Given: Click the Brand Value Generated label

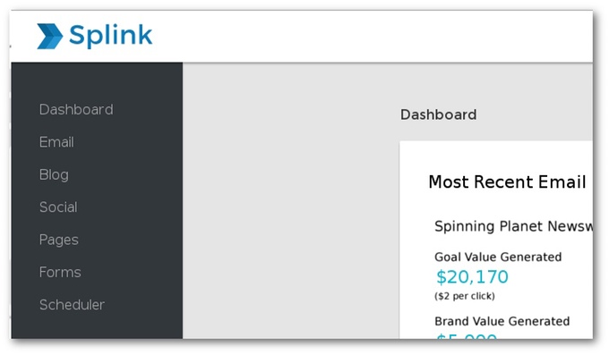Looking at the screenshot, I should point(502,321).
